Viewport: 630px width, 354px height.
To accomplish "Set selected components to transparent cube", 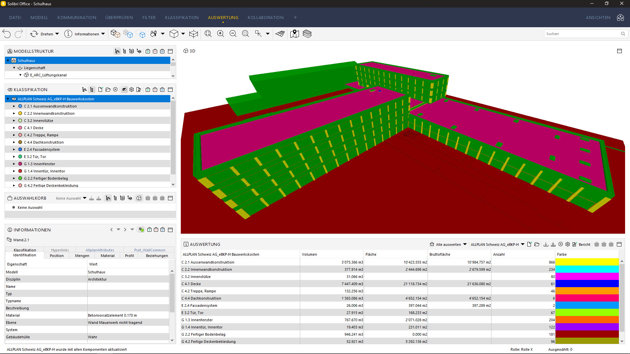I will [128, 34].
